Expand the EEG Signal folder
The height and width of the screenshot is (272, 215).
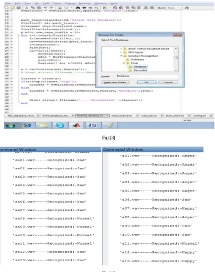(x=121, y=52)
